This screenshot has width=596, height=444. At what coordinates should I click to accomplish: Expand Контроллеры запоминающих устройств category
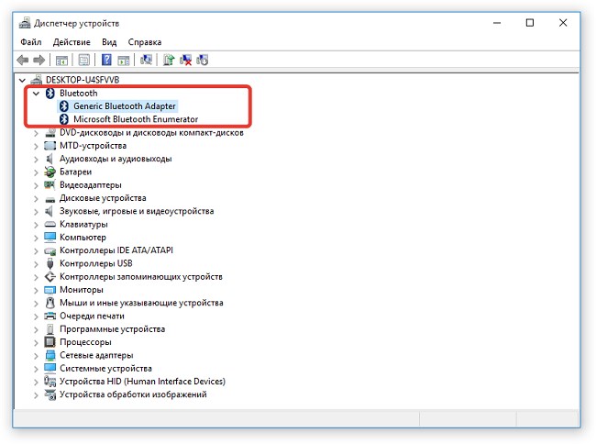[36, 277]
